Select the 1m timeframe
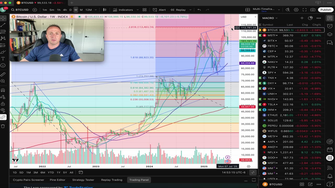Viewport: 335px width, 188px height. (x=45, y=10)
